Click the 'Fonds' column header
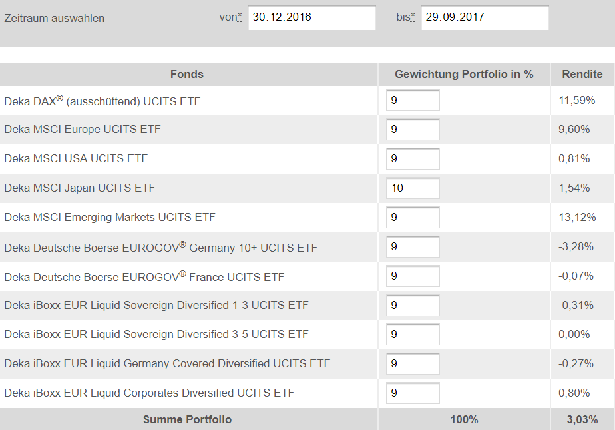 (187, 74)
